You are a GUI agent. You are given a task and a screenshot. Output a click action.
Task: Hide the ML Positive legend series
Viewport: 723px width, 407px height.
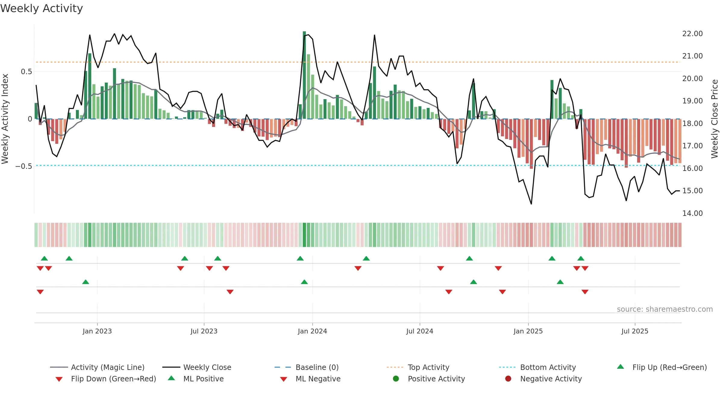pyautogui.click(x=196, y=379)
